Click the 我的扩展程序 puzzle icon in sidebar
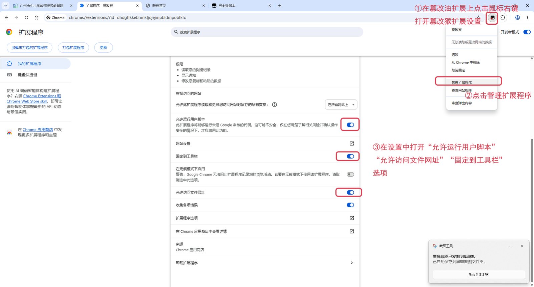 pyautogui.click(x=10, y=63)
